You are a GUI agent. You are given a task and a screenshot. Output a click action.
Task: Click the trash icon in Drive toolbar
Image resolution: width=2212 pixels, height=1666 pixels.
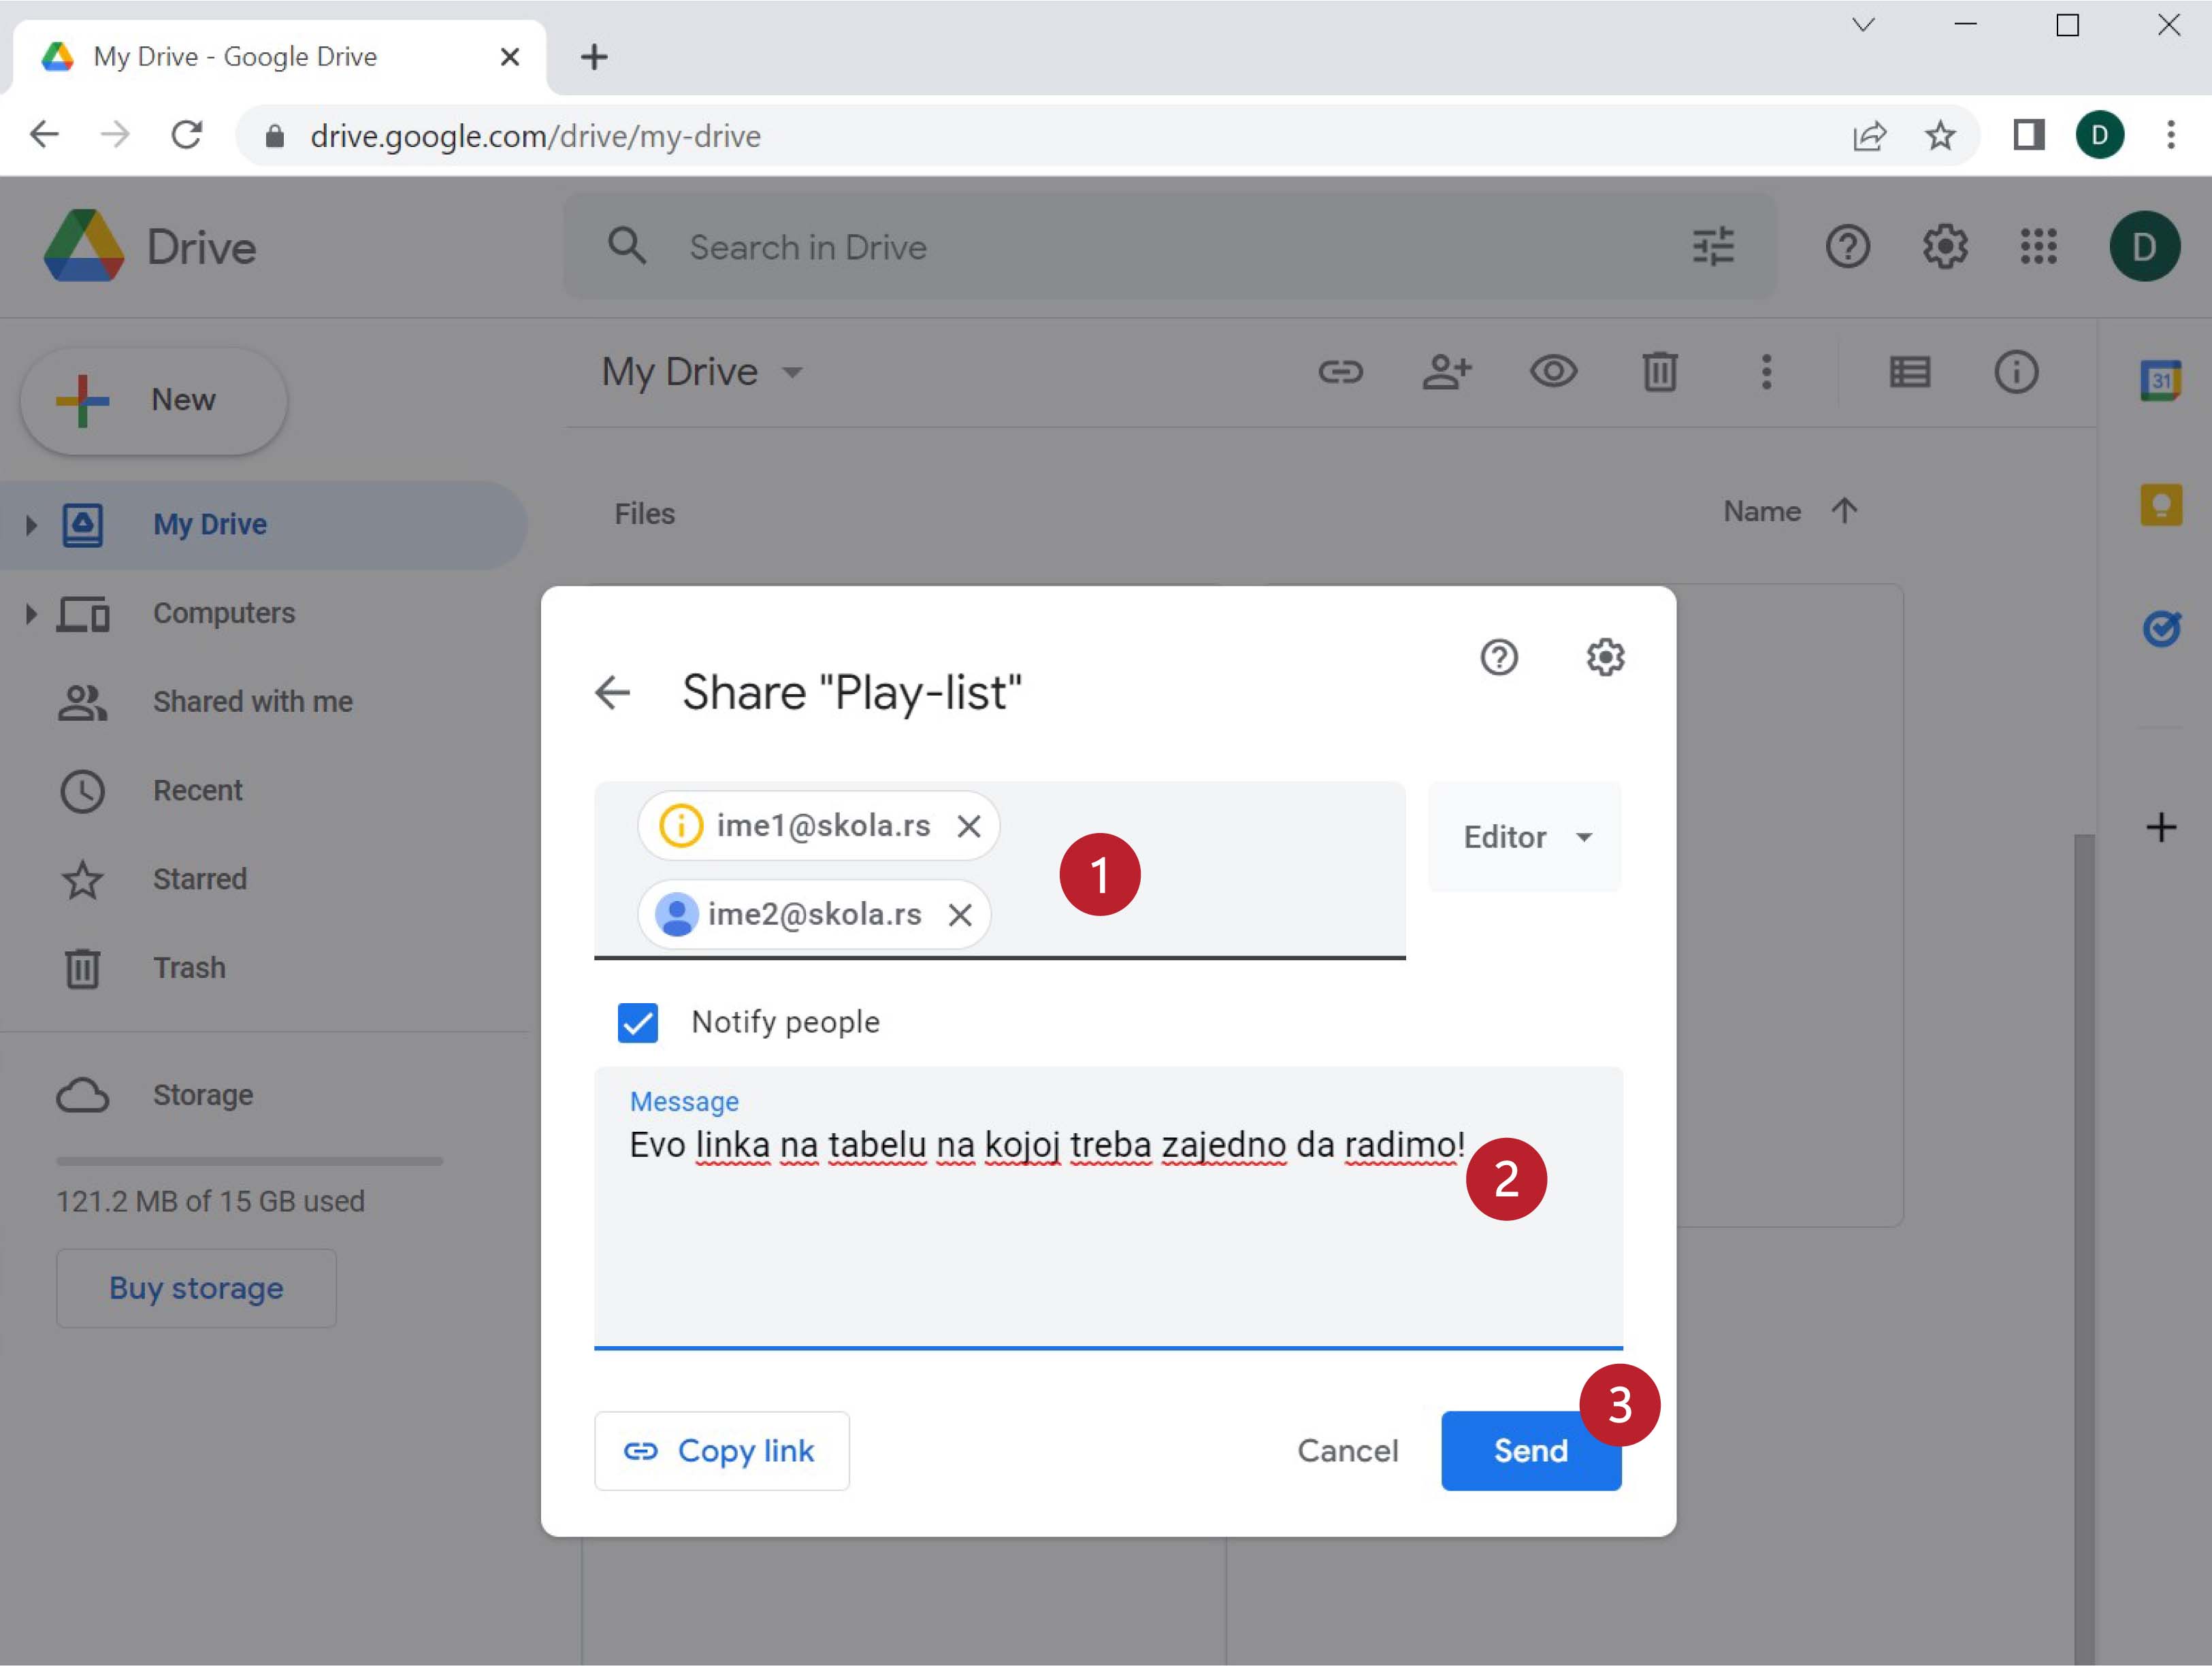1659,372
